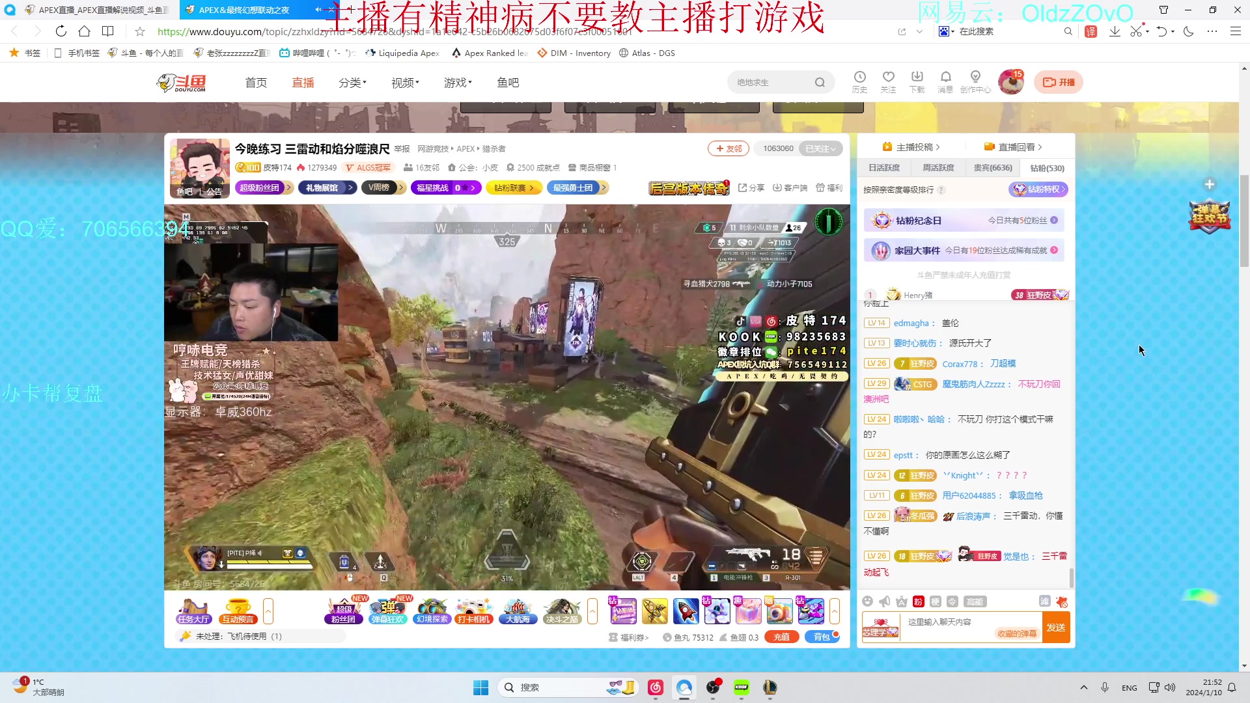Click the 发送 send button
The height and width of the screenshot is (703, 1250).
(1056, 627)
